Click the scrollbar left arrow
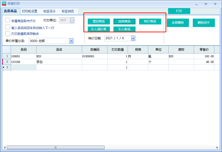This screenshot has height=152, width=222. point(5,148)
